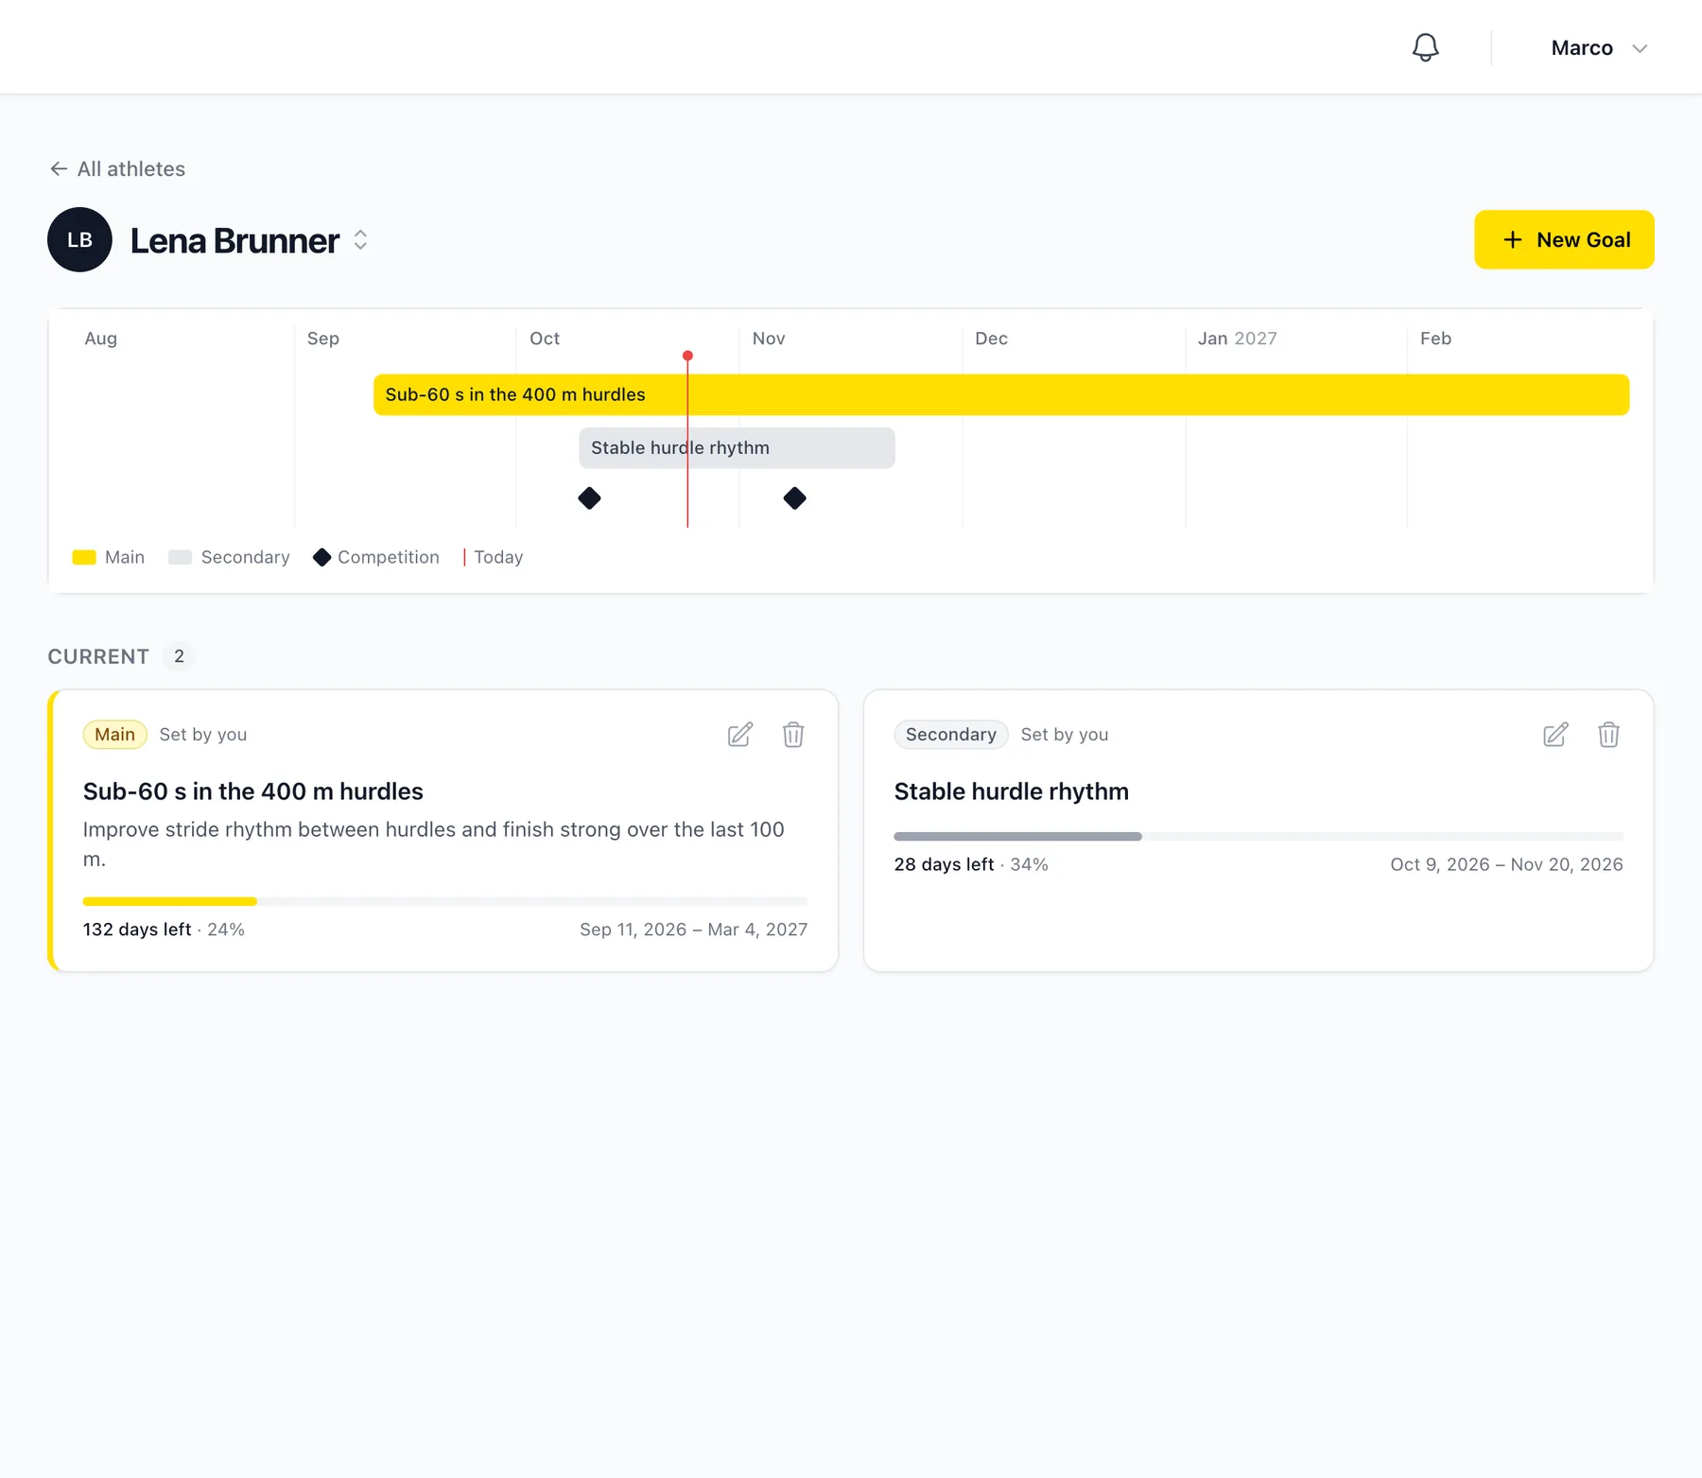
Task: Click the yellow Main legend swatch
Action: [x=84, y=558]
